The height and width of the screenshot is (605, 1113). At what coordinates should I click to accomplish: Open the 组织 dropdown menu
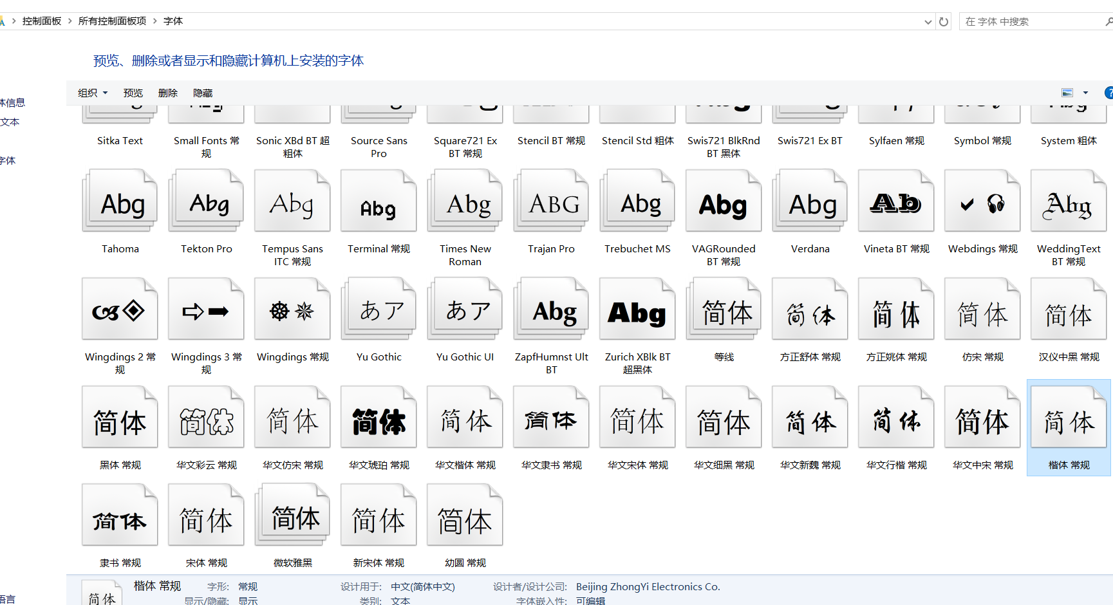(x=93, y=93)
